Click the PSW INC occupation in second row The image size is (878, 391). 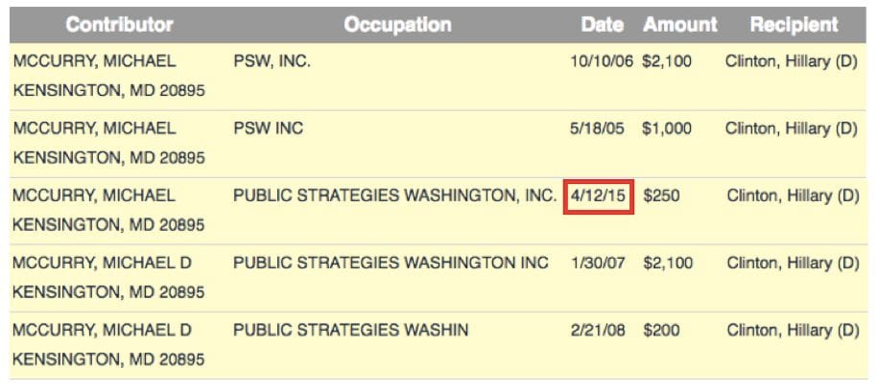point(268,128)
